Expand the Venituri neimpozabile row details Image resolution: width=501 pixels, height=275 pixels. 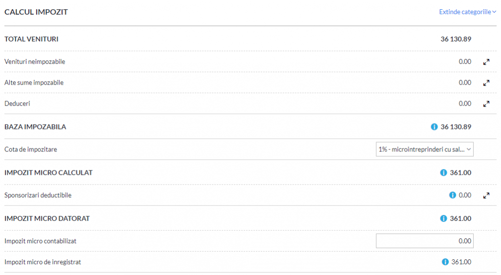pyautogui.click(x=486, y=62)
